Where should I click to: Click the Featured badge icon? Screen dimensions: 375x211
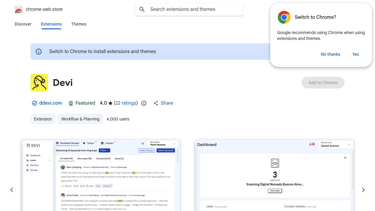point(71,103)
